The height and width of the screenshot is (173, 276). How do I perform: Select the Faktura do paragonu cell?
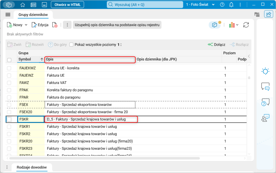[90, 97]
